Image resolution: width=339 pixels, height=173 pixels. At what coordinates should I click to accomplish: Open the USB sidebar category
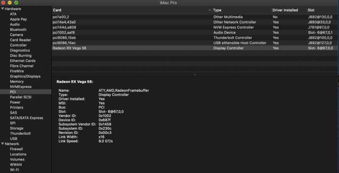[x=14, y=139]
